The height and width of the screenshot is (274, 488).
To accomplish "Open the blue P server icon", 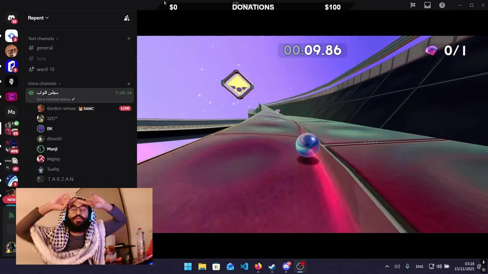I will (11, 66).
